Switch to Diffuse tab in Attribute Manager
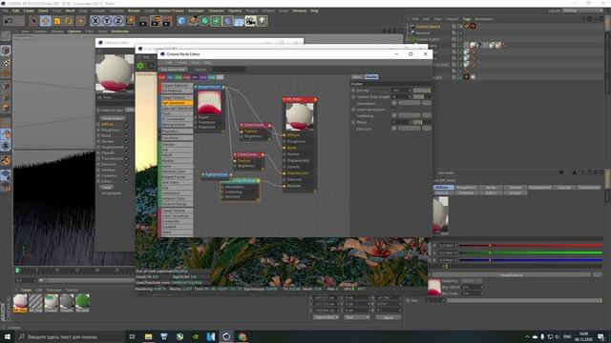The height and width of the screenshot is (343, 611). tap(443, 188)
